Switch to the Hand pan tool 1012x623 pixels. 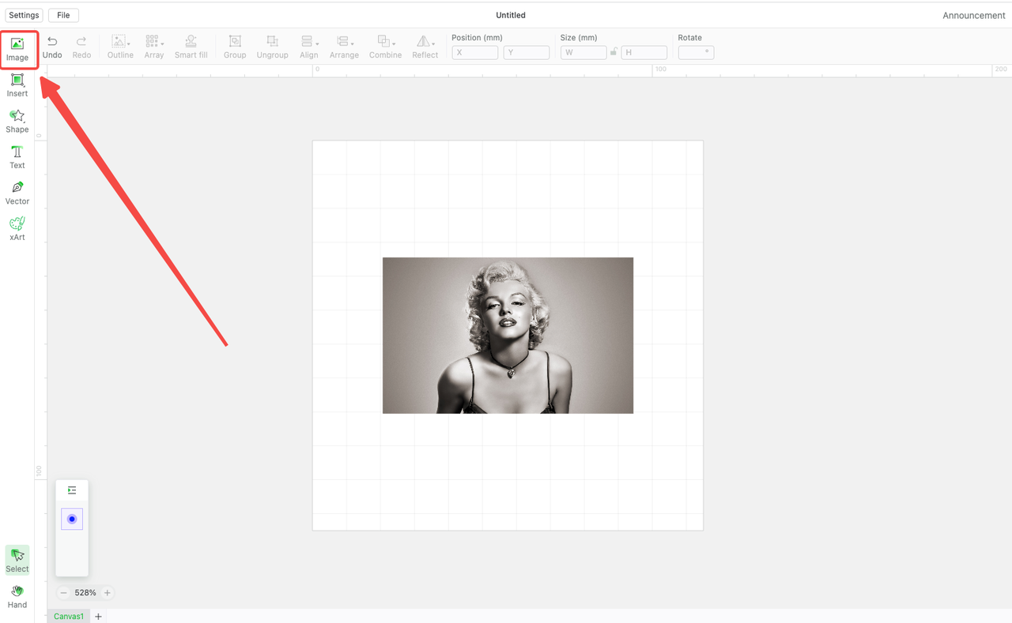17,597
